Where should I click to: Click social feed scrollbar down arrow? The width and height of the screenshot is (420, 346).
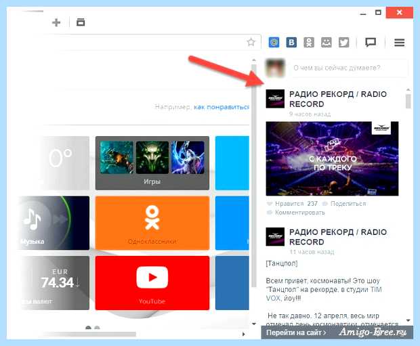coord(408,320)
